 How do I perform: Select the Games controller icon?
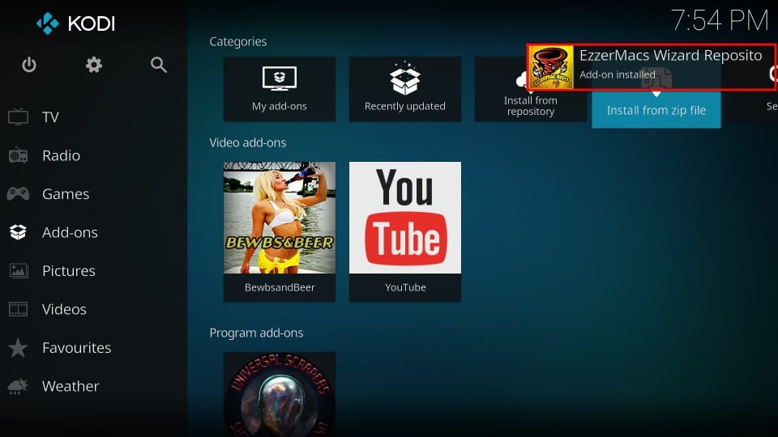[x=18, y=193]
